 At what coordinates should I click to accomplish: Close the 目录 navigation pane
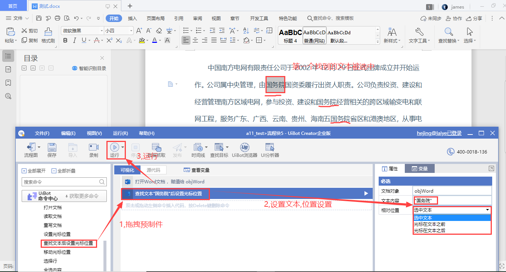102,58
